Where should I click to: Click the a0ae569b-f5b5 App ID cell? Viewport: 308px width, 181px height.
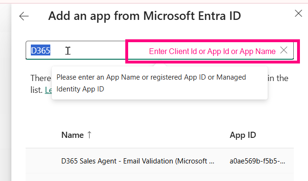pos(257,161)
